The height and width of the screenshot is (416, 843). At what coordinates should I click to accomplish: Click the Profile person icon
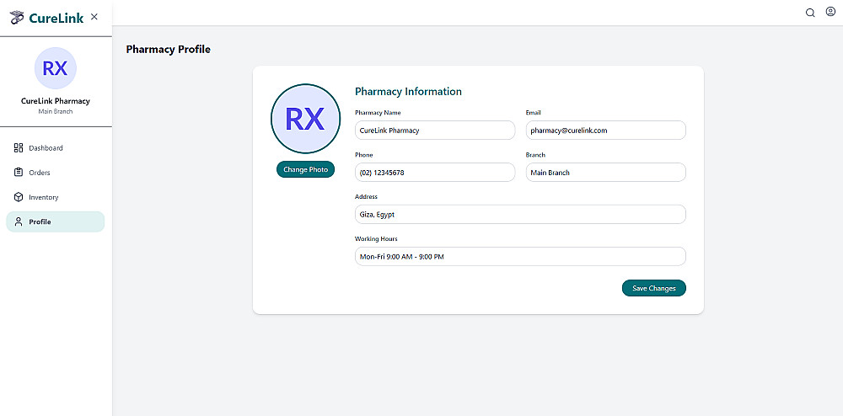pyautogui.click(x=19, y=221)
